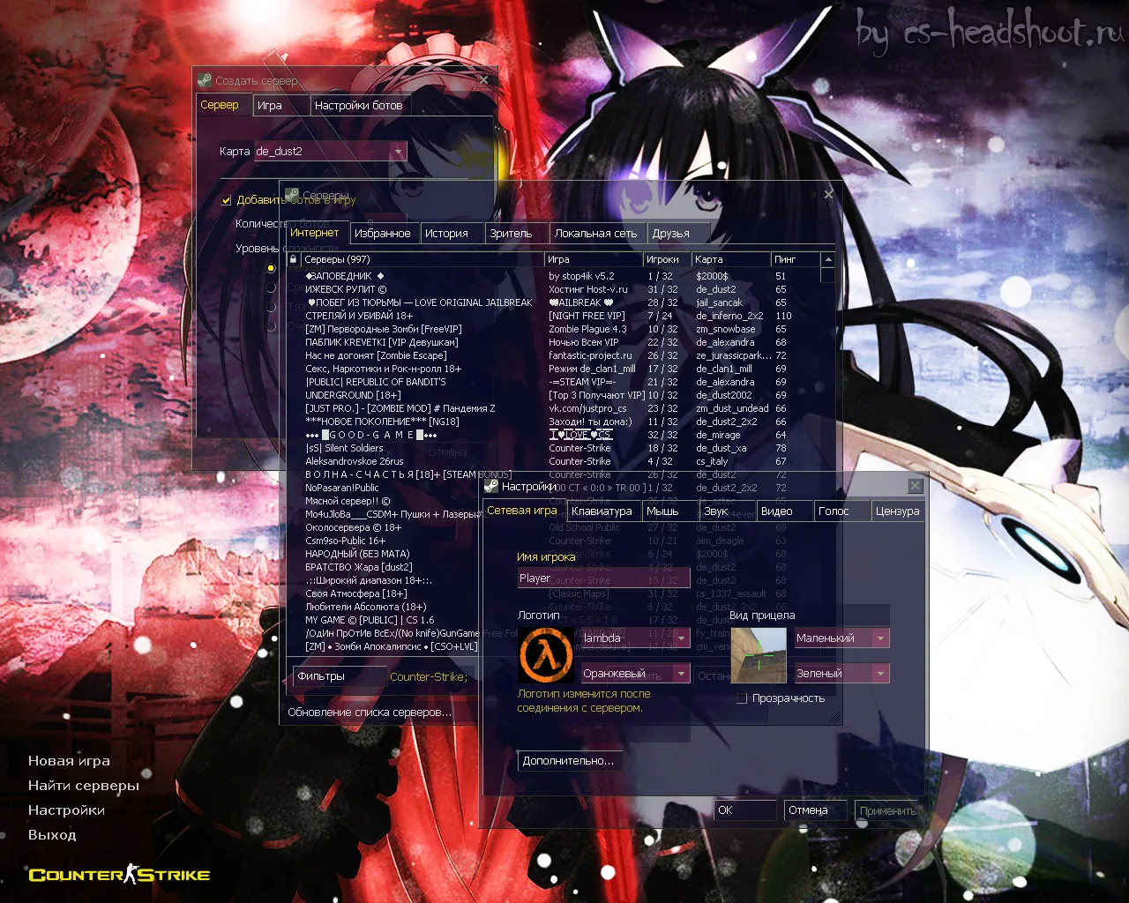Select the highlighted bot difficulty radio button
The width and height of the screenshot is (1129, 903).
[x=271, y=268]
